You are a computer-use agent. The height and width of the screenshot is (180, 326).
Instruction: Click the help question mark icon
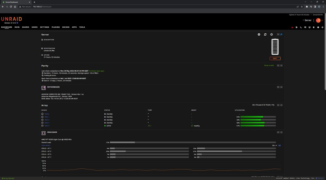click(x=318, y=27)
